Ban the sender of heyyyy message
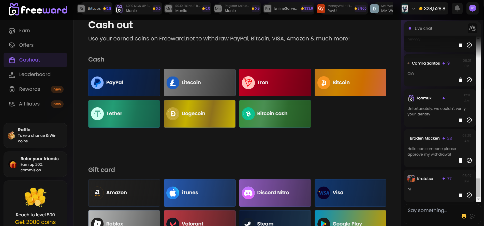Viewport: 484px width, 226px height. [469, 45]
